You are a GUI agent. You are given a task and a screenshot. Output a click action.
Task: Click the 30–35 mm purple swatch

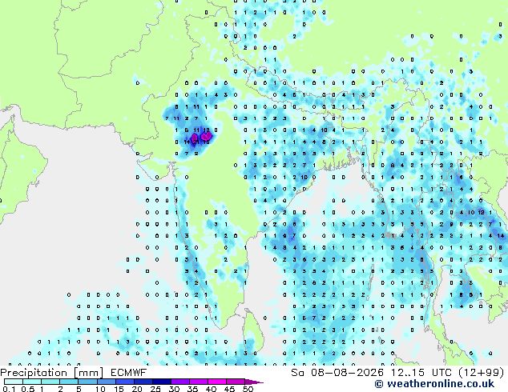point(179,382)
